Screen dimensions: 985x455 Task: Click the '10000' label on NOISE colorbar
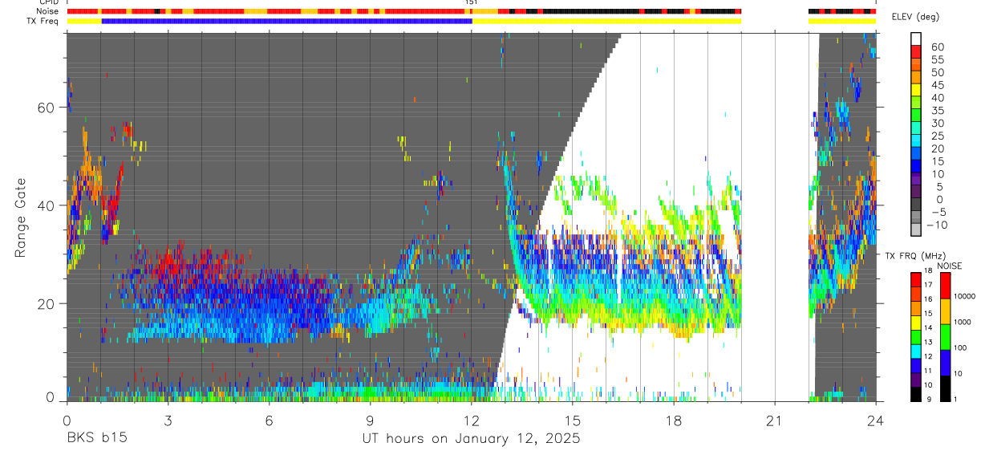click(965, 296)
